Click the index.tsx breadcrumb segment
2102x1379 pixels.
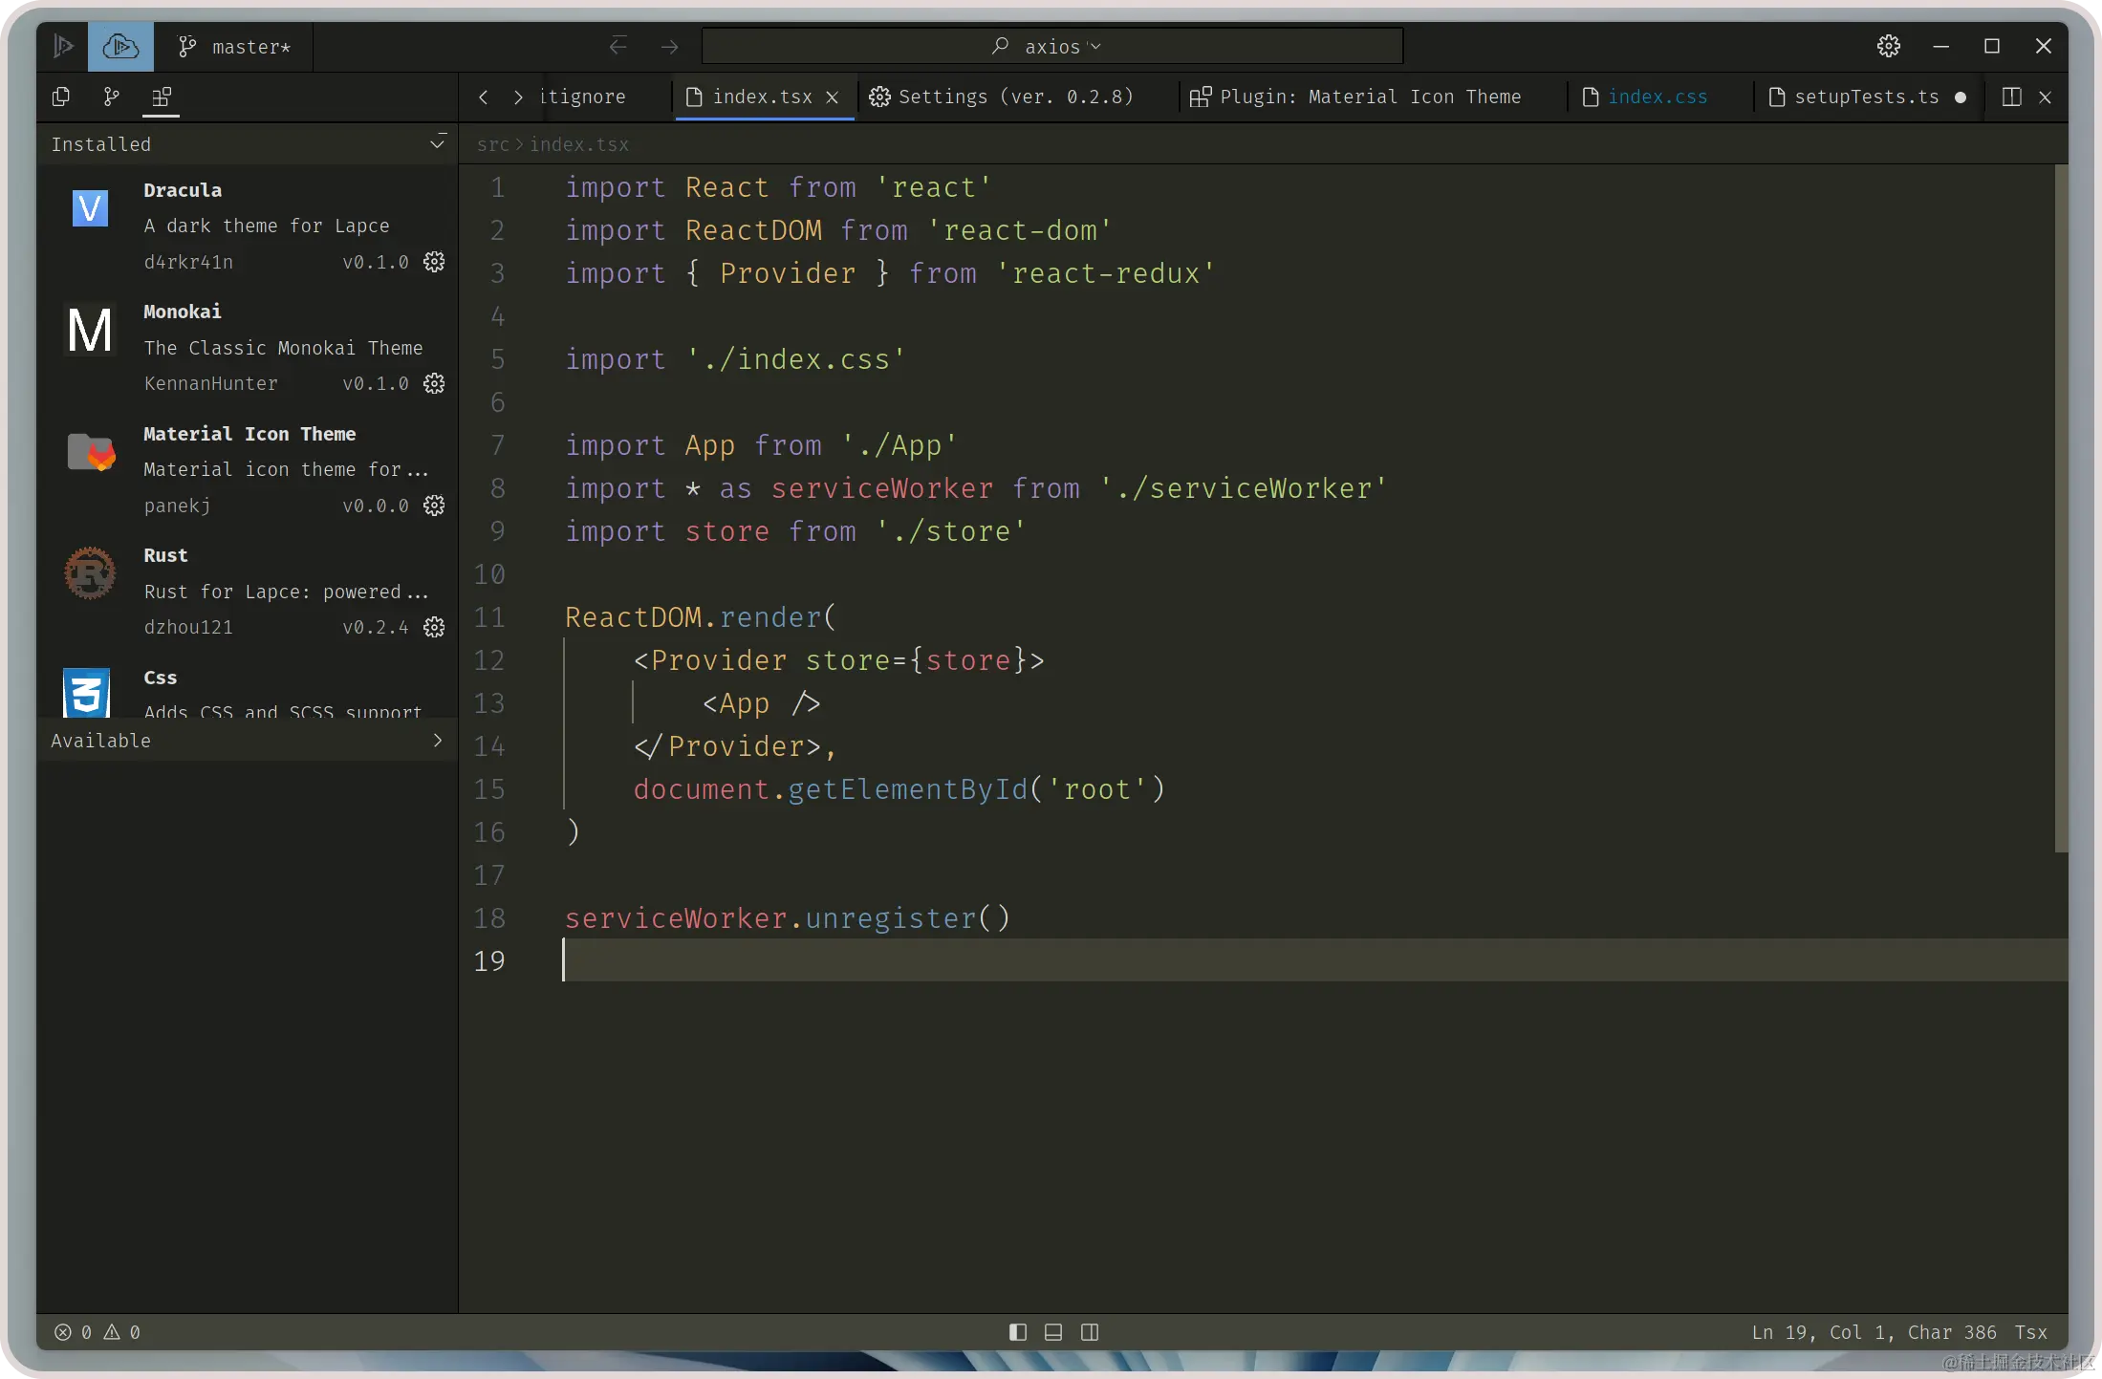[x=579, y=144]
